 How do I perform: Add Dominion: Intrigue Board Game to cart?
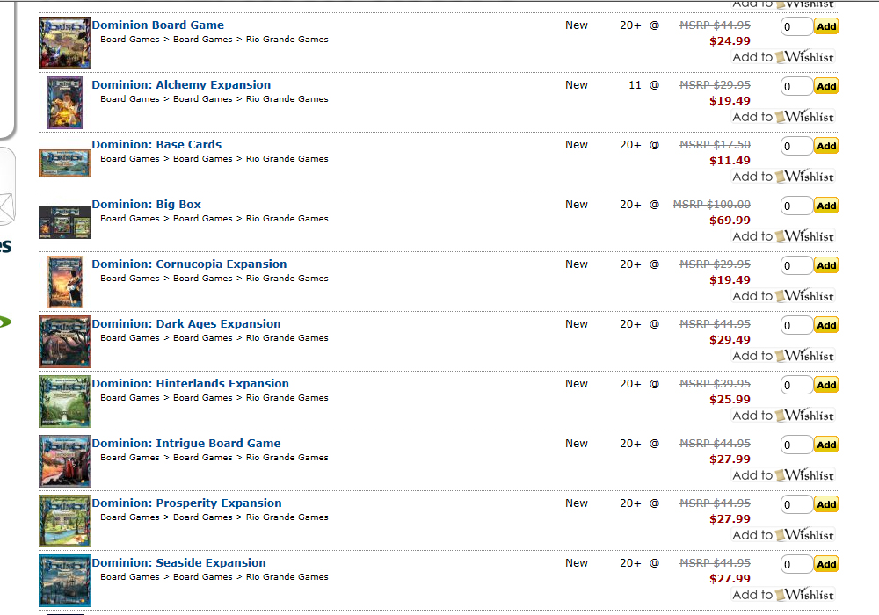(x=826, y=445)
